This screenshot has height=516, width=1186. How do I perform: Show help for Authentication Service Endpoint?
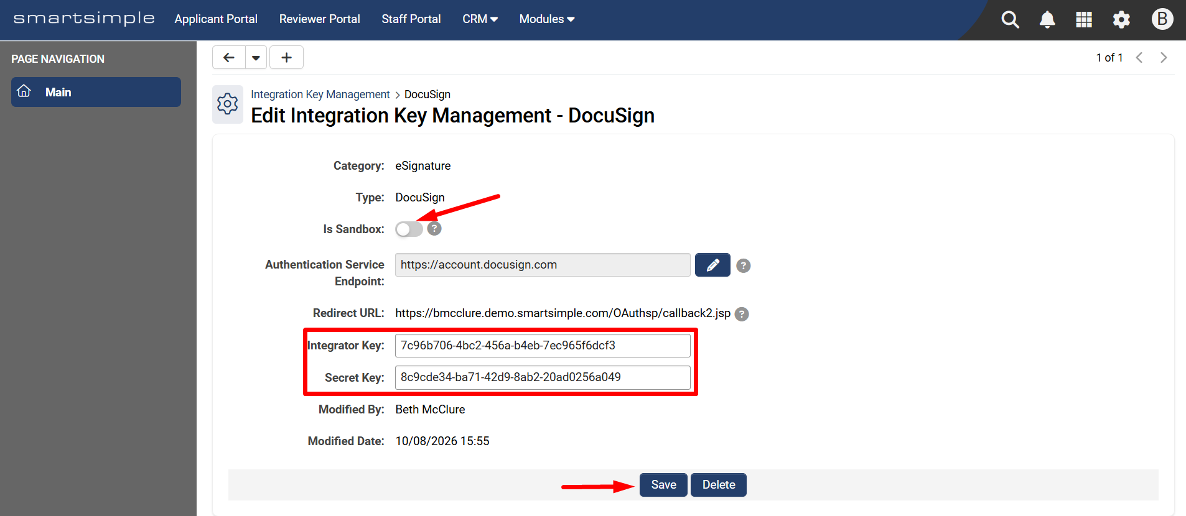tap(743, 266)
